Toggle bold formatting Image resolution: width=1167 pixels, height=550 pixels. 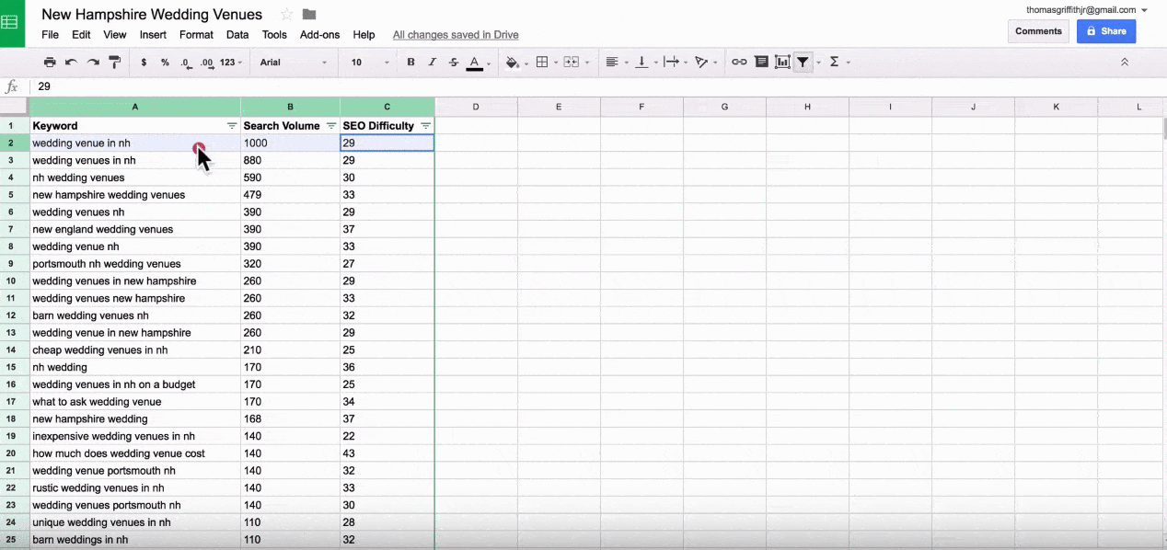410,63
